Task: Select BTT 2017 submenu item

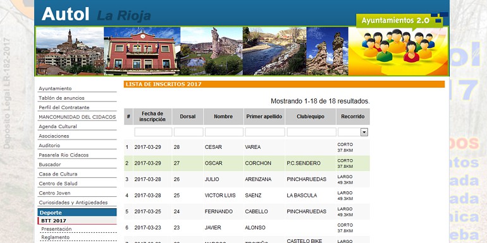Action: (x=77, y=221)
